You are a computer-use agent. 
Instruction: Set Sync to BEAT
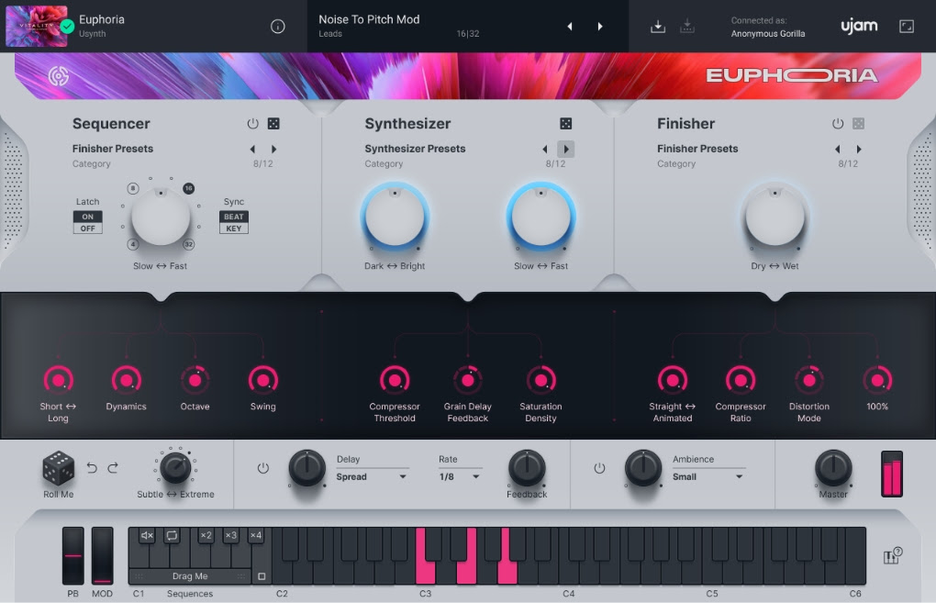[233, 217]
